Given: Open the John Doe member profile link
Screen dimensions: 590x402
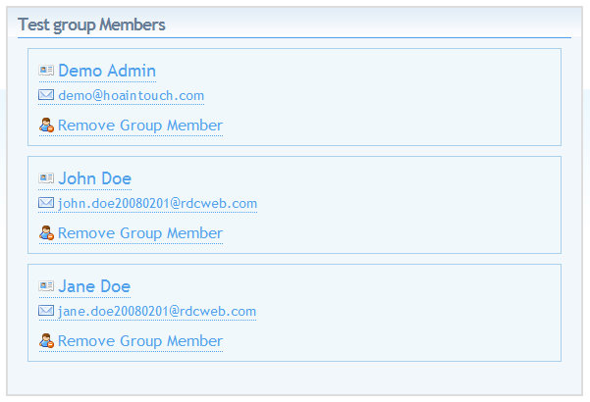Looking at the screenshot, I should pyautogui.click(x=94, y=178).
